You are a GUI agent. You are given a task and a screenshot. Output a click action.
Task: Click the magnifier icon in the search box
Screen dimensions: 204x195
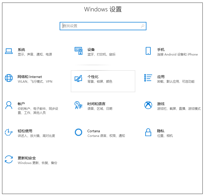pos(143,26)
